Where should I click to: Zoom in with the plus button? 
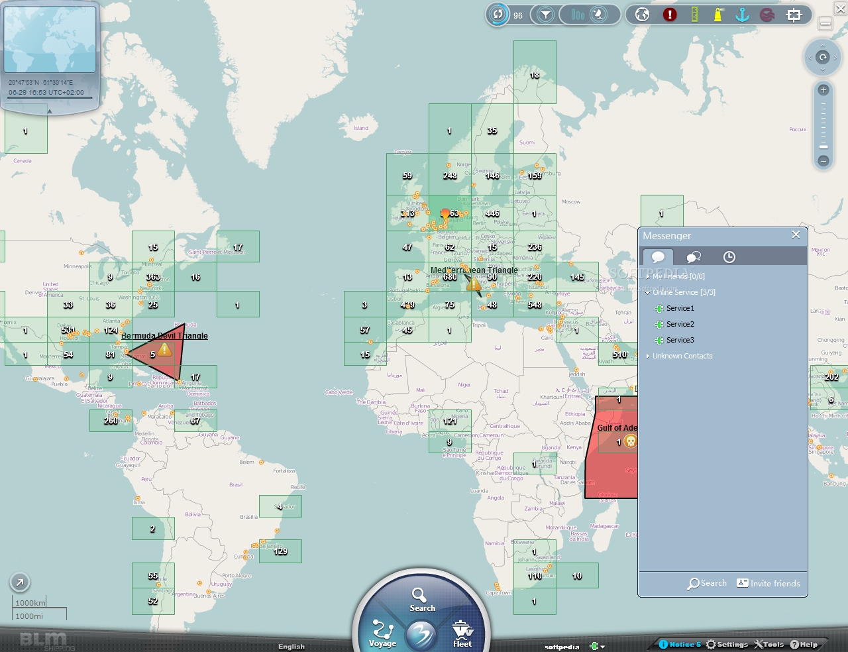[x=823, y=90]
